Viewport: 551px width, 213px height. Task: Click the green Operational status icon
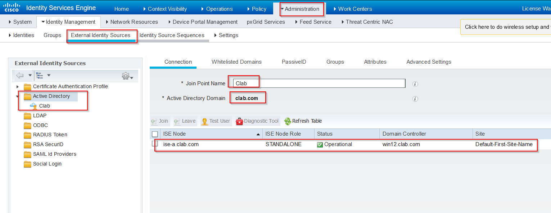coord(320,145)
